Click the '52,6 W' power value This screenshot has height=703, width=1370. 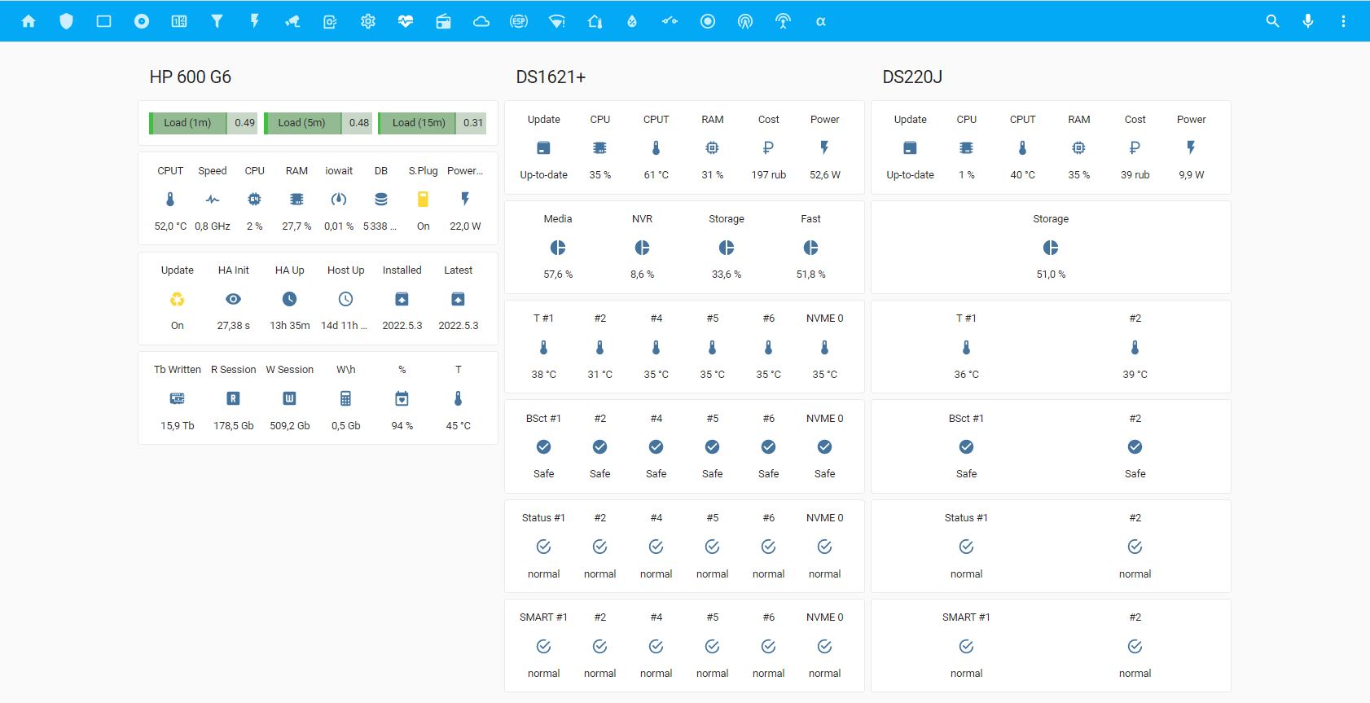tap(824, 175)
